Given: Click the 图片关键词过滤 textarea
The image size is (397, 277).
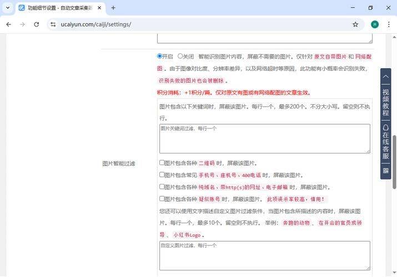Looking at the screenshot, I should point(265,138).
